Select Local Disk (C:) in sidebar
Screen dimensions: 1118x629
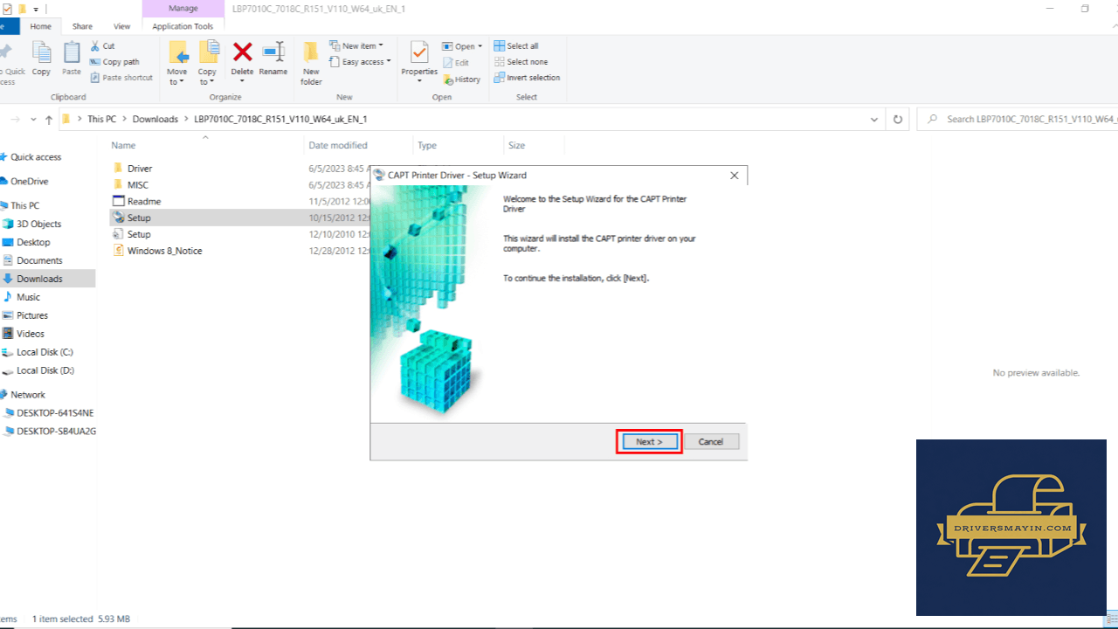pos(45,352)
